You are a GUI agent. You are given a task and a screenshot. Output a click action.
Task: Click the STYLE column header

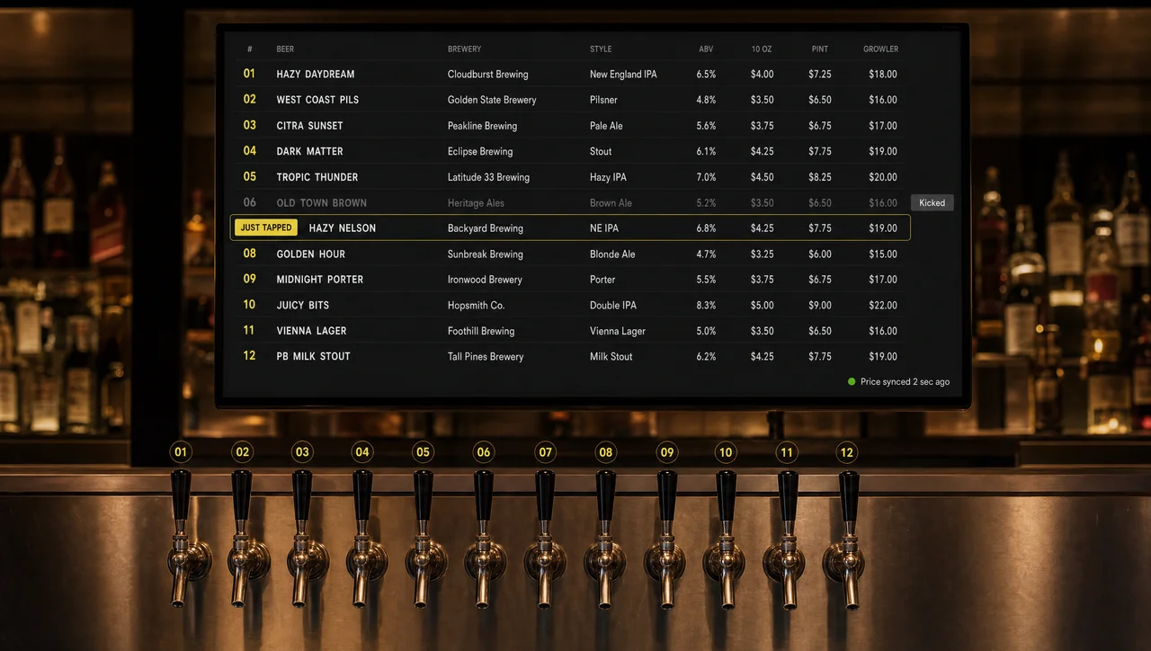(601, 49)
